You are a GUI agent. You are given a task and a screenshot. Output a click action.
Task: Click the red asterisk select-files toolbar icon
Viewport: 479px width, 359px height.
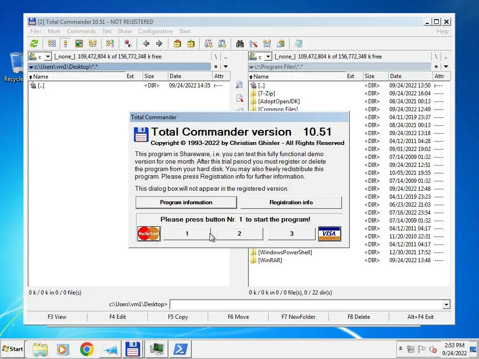(x=128, y=43)
